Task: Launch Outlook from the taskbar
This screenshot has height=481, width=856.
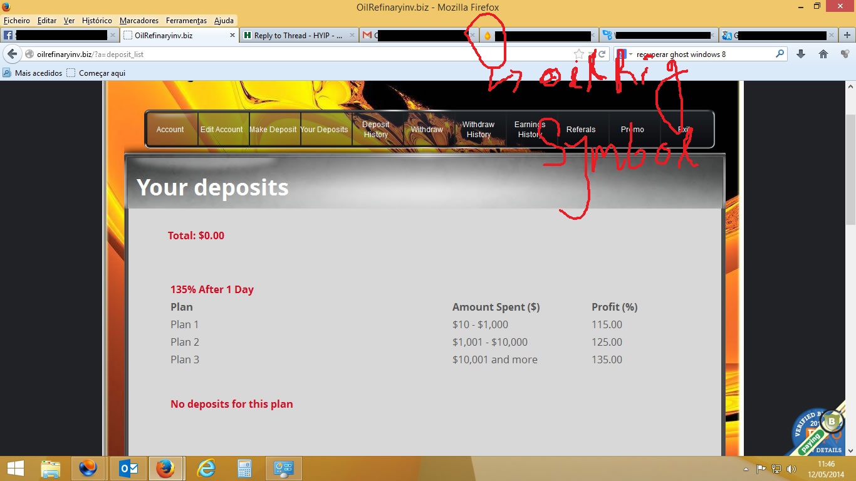Action: point(128,468)
